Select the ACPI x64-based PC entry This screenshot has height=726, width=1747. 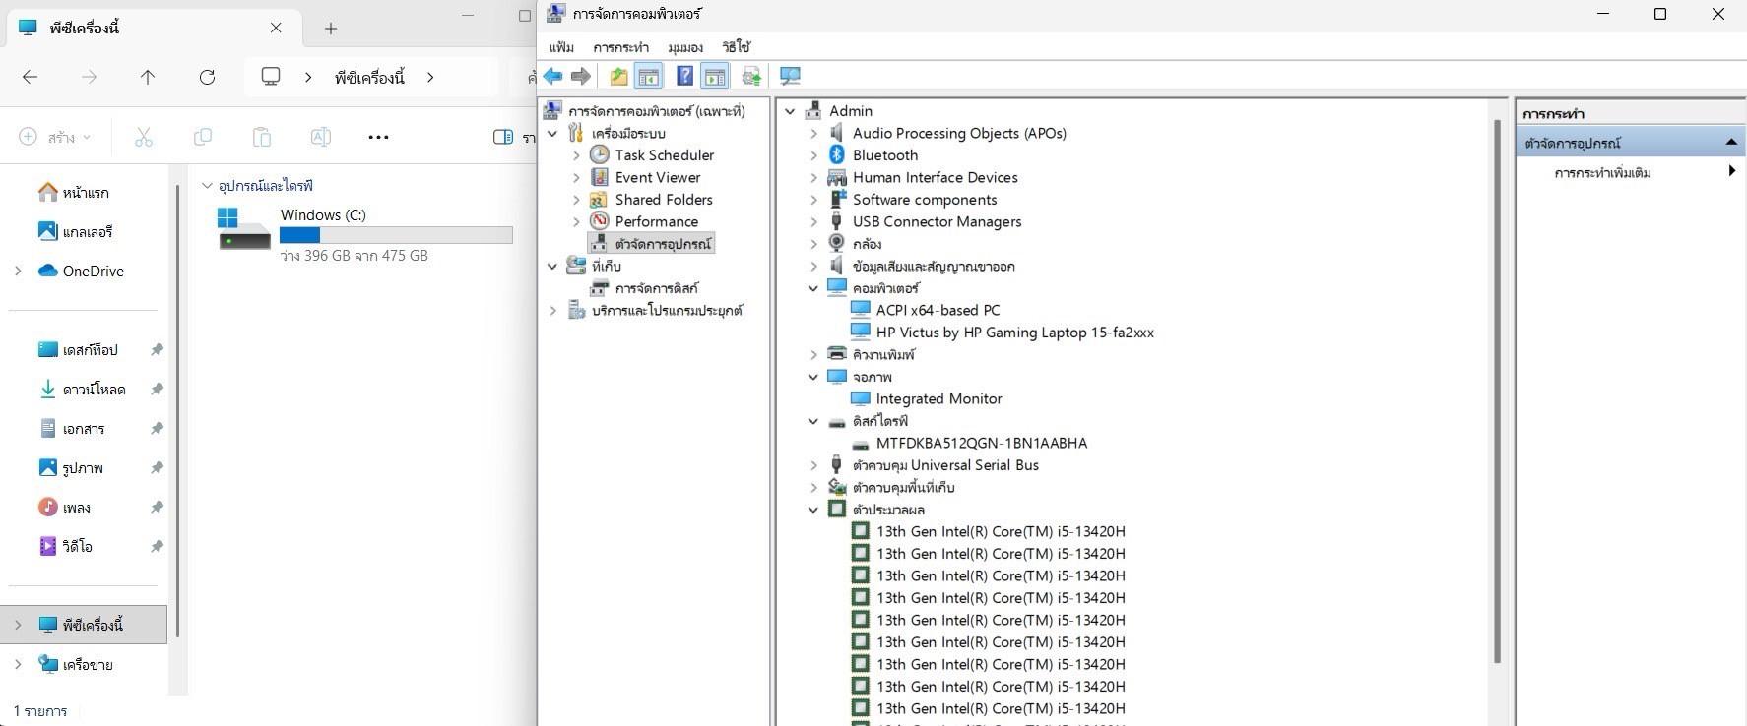pyautogui.click(x=938, y=310)
